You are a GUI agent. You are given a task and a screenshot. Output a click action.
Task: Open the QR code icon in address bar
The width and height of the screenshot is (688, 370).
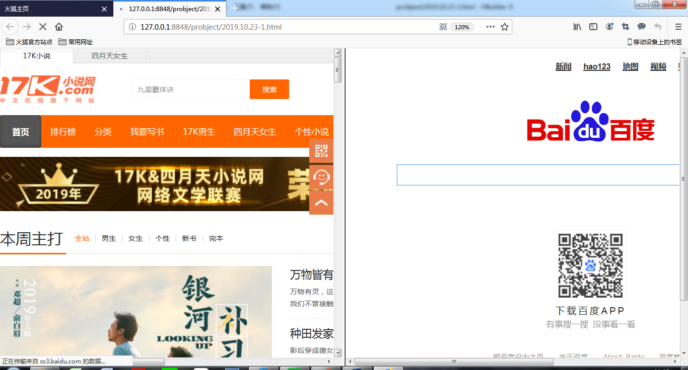pos(443,27)
